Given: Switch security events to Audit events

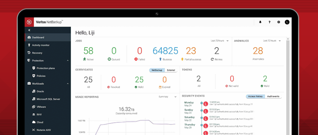Looking at the screenshot, I should tap(273, 96).
